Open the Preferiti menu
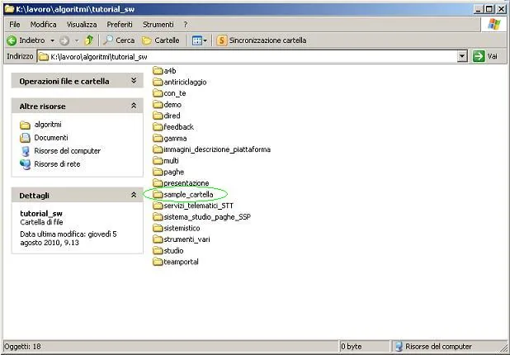This screenshot has width=510, height=355. click(x=120, y=25)
